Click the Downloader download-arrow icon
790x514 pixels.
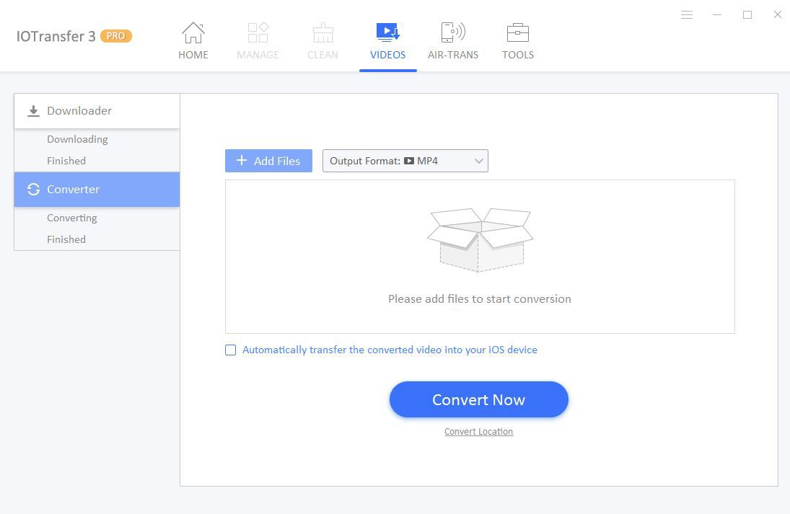(x=33, y=111)
